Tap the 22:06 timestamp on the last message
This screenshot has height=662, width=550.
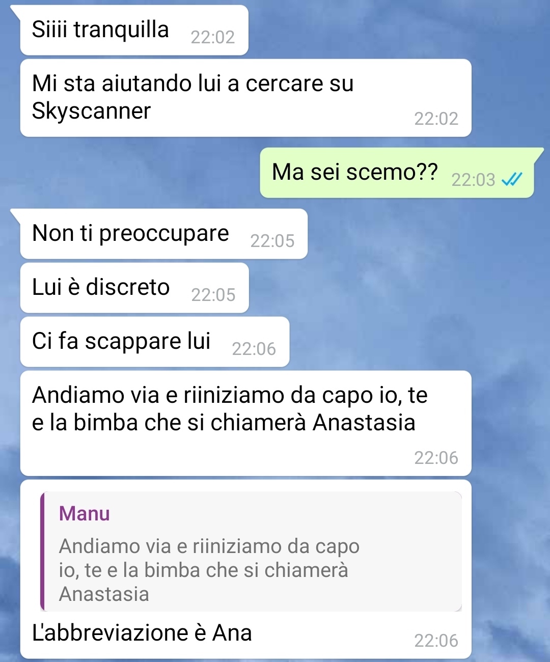(436, 641)
